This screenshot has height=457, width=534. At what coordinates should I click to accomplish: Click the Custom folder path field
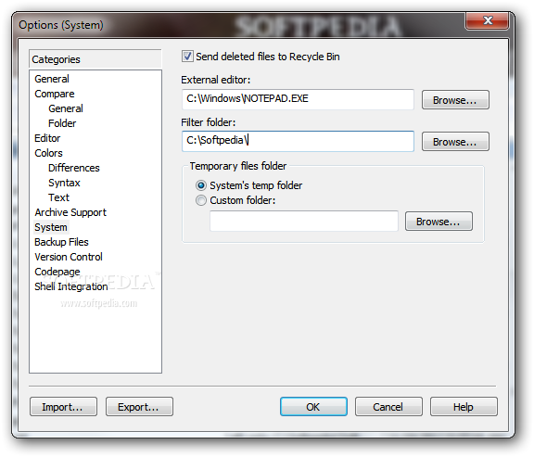[304, 221]
